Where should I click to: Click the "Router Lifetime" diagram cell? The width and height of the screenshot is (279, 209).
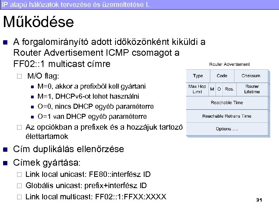pyautogui.click(x=252, y=89)
